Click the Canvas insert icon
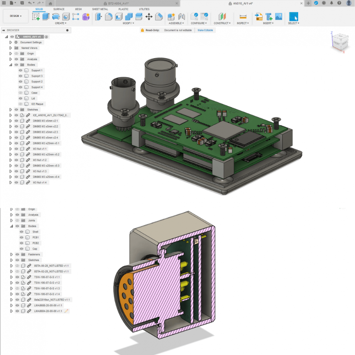Image resolution: width=355 pixels, height=355 pixels. click(279, 16)
